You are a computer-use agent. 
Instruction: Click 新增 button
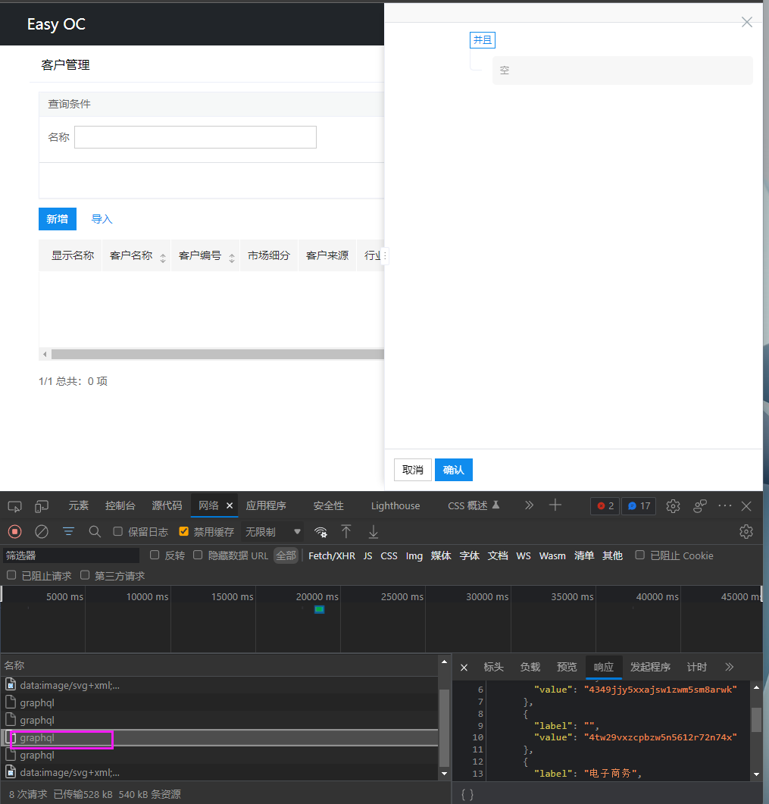click(58, 219)
